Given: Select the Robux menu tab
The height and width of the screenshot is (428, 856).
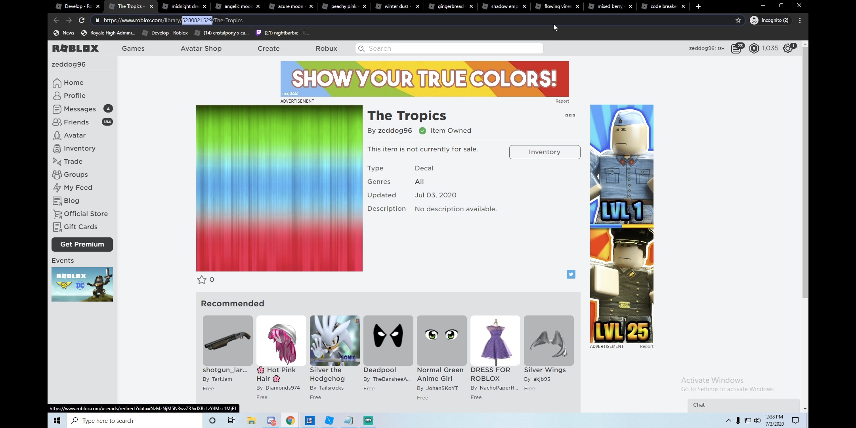Looking at the screenshot, I should (327, 48).
